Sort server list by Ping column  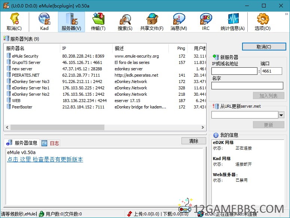181,48
